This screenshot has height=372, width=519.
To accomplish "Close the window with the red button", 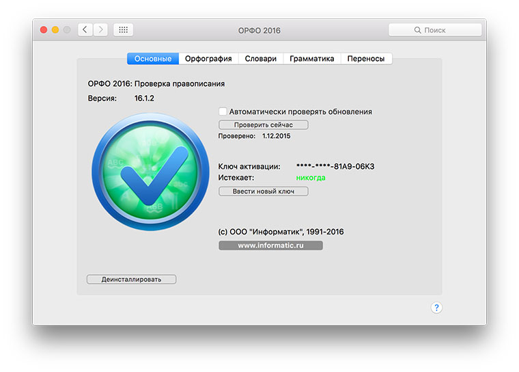I will 43,30.
